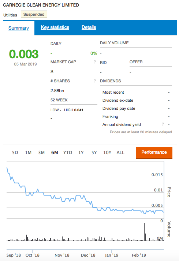Click # Shares help question mark

[x=95, y=81]
